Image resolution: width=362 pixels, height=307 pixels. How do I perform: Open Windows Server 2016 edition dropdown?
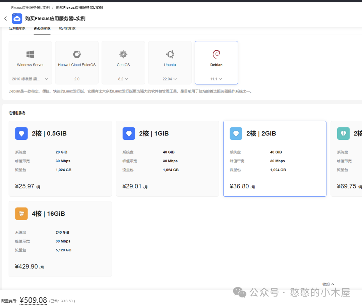(x=30, y=79)
